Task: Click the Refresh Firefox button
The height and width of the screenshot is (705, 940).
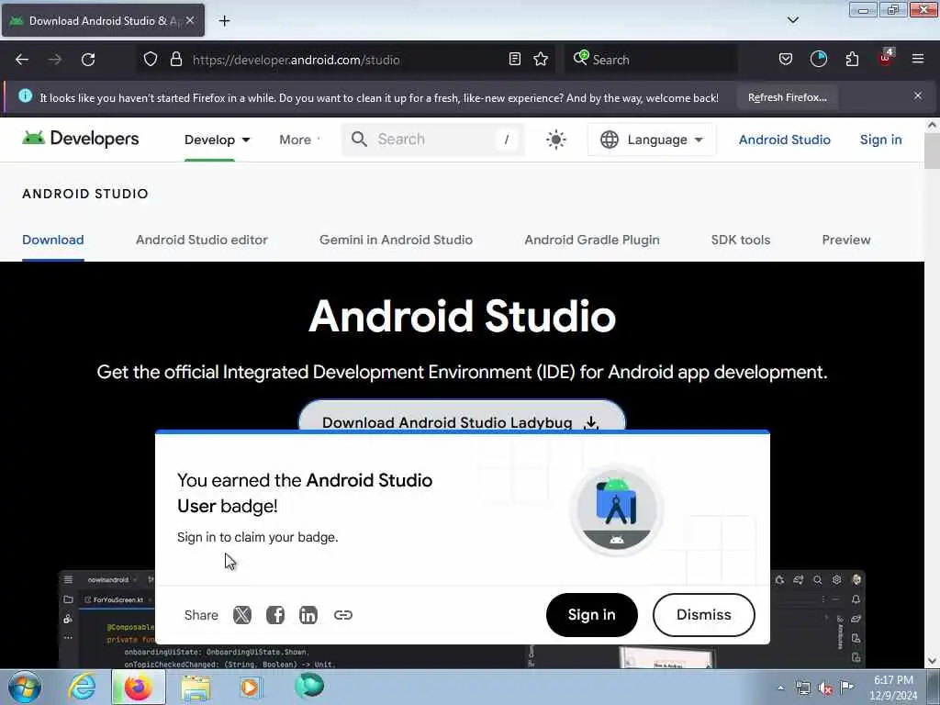Action: coord(787,97)
